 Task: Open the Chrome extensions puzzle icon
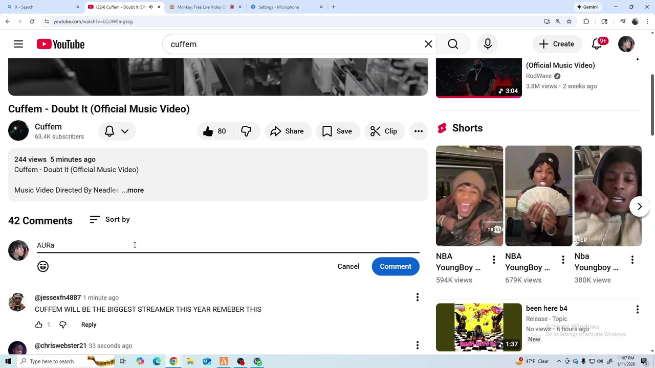coord(586,21)
